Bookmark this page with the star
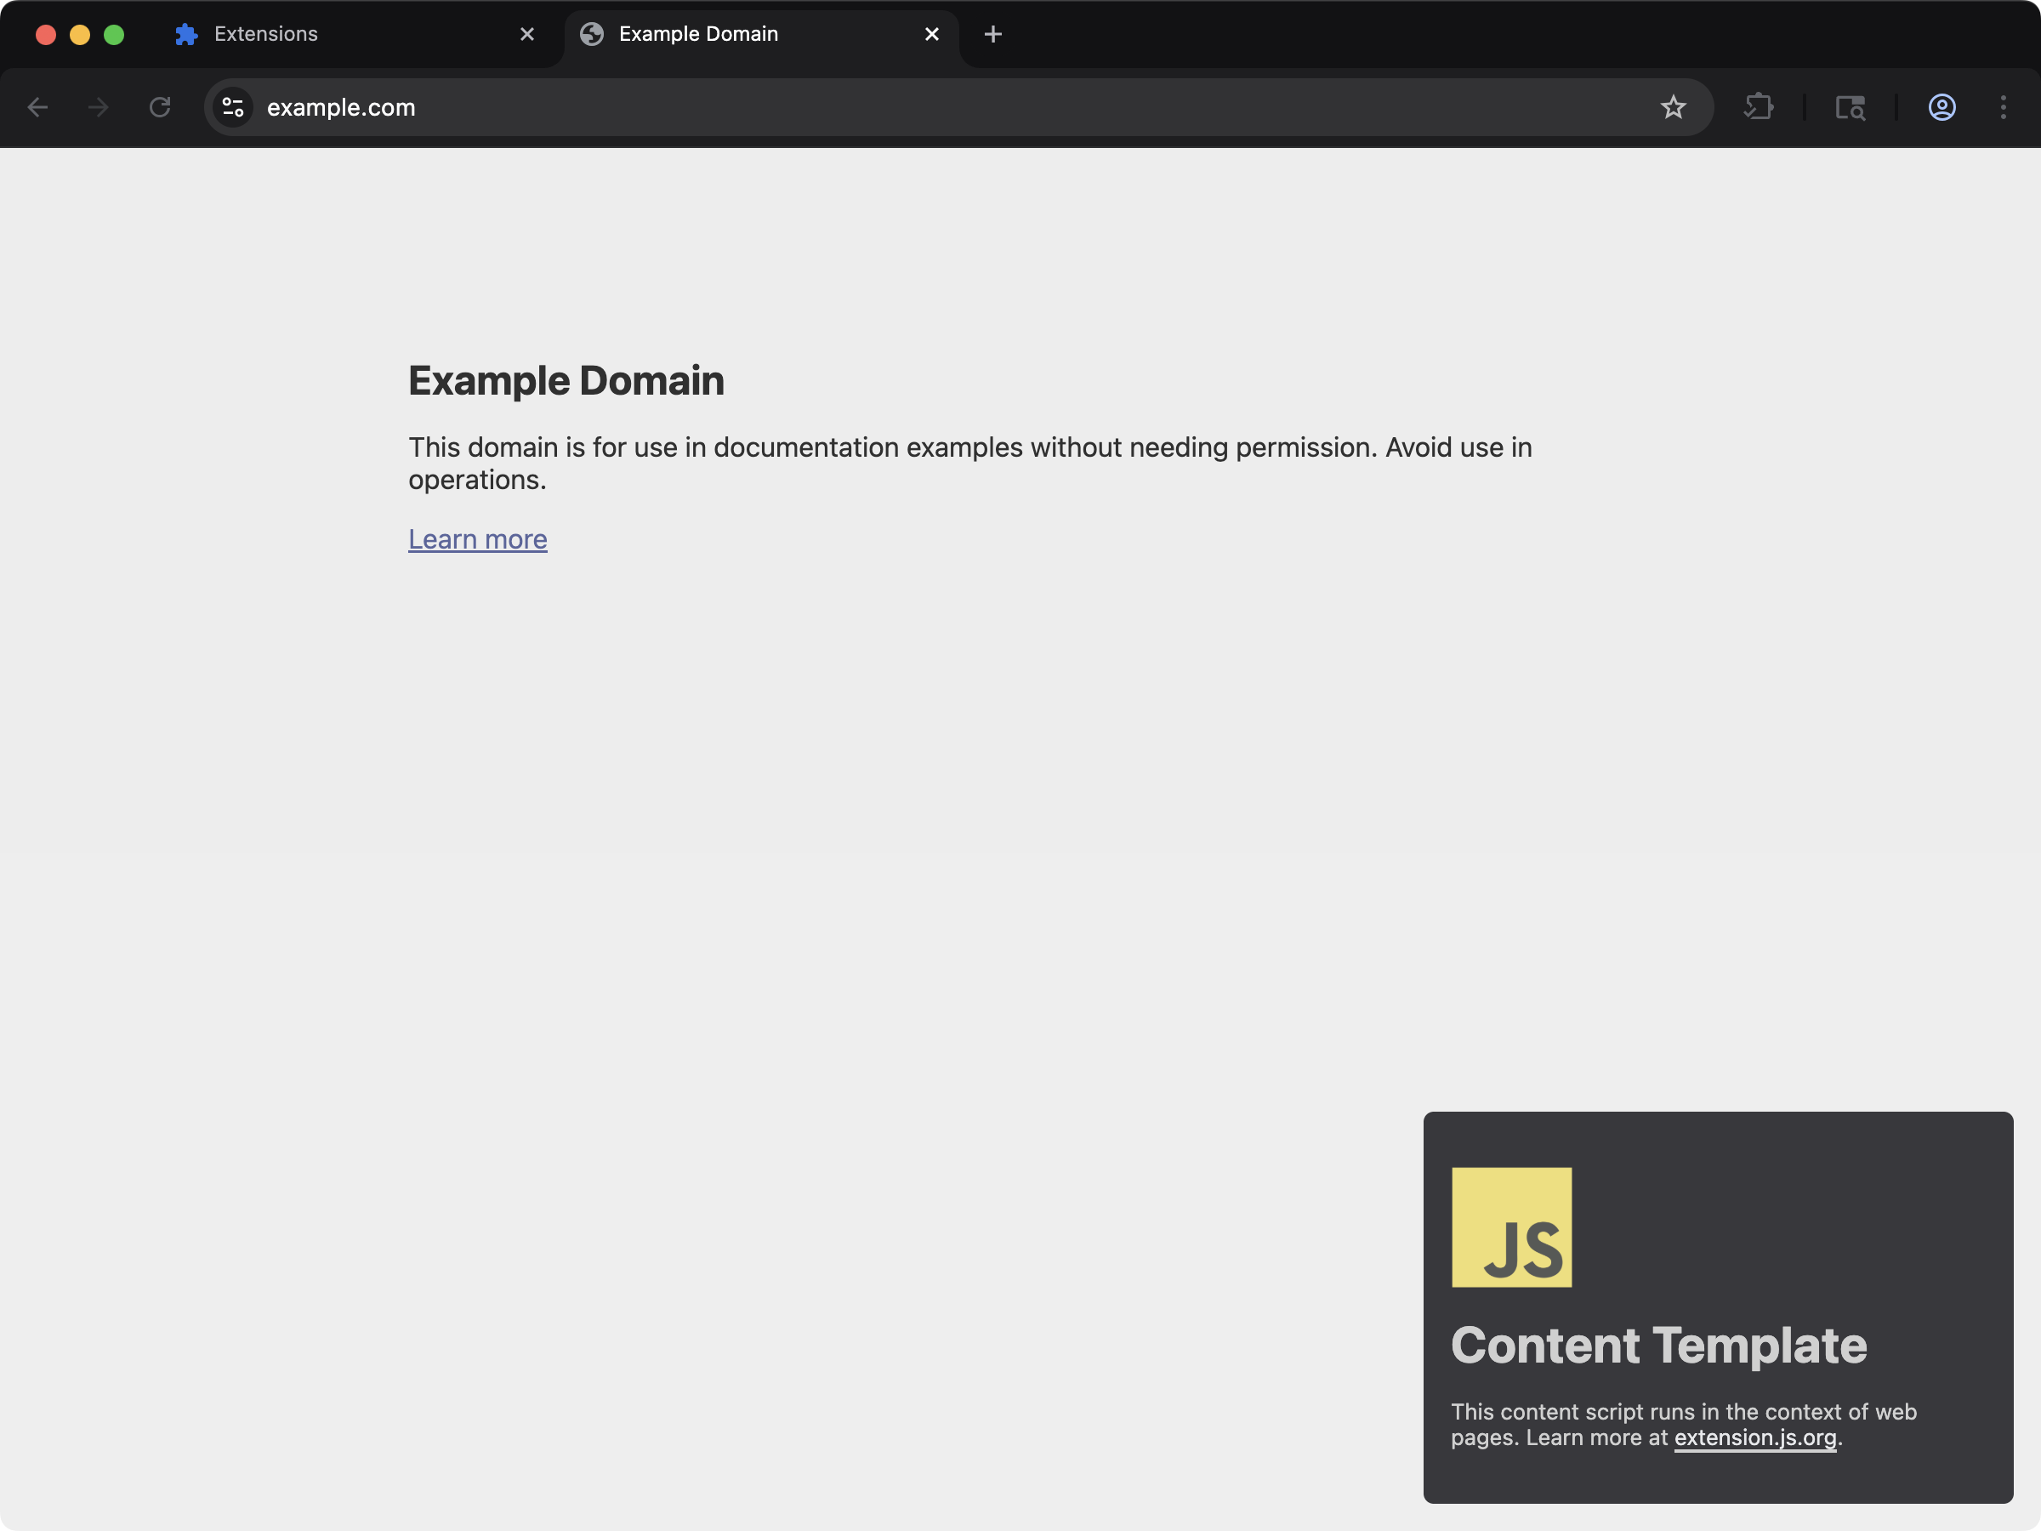This screenshot has height=1531, width=2041. (1674, 107)
